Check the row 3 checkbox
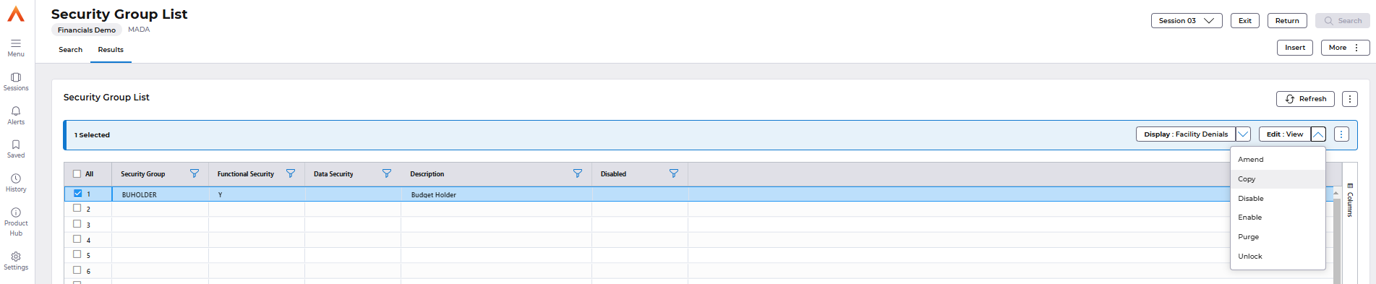 click(77, 224)
